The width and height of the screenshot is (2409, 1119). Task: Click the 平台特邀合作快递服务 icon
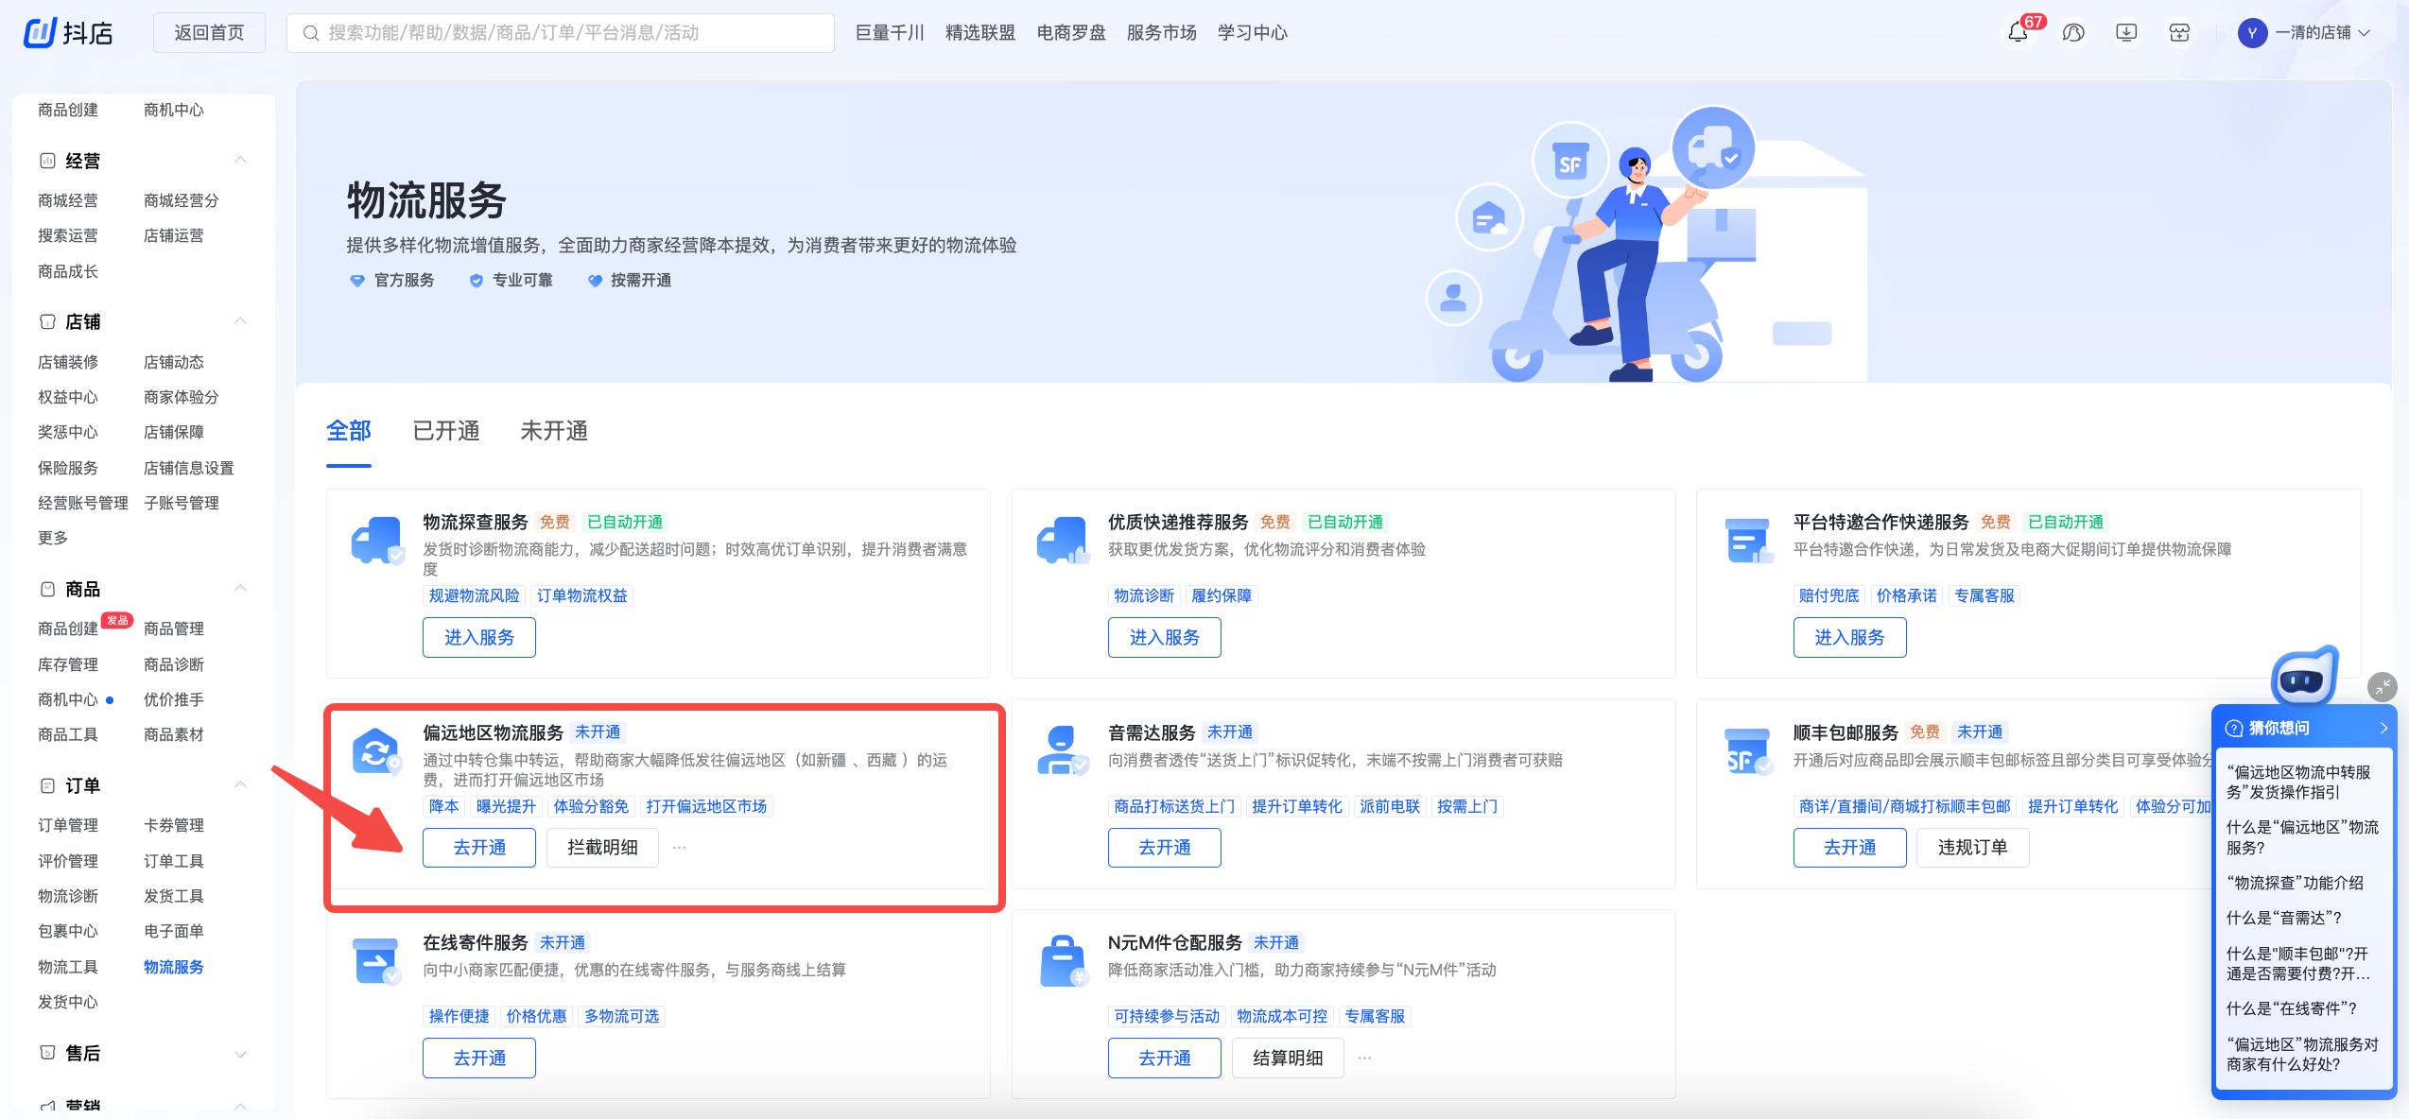tap(1748, 541)
